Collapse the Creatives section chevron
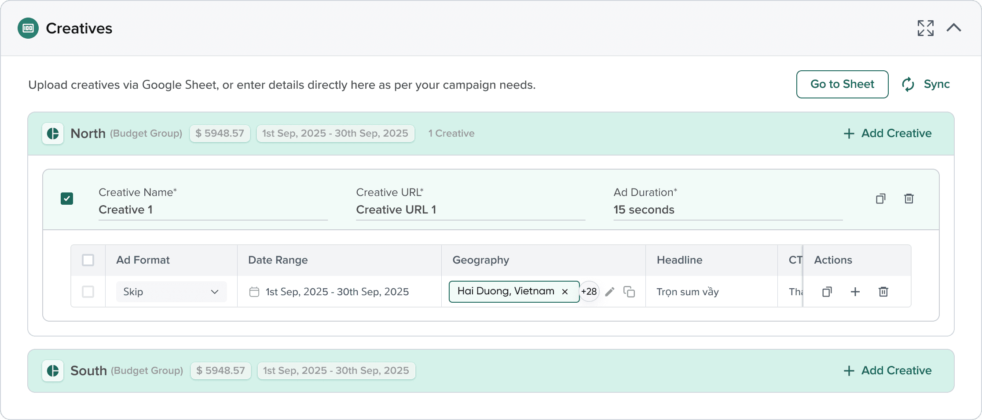 954,28
